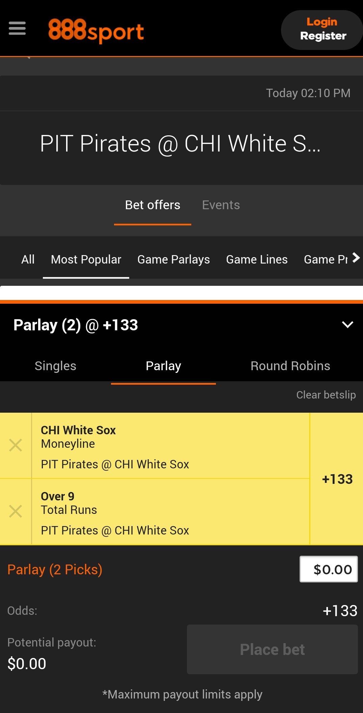Focus the $0.00 stake input
The width and height of the screenshot is (363, 713).
pos(329,569)
